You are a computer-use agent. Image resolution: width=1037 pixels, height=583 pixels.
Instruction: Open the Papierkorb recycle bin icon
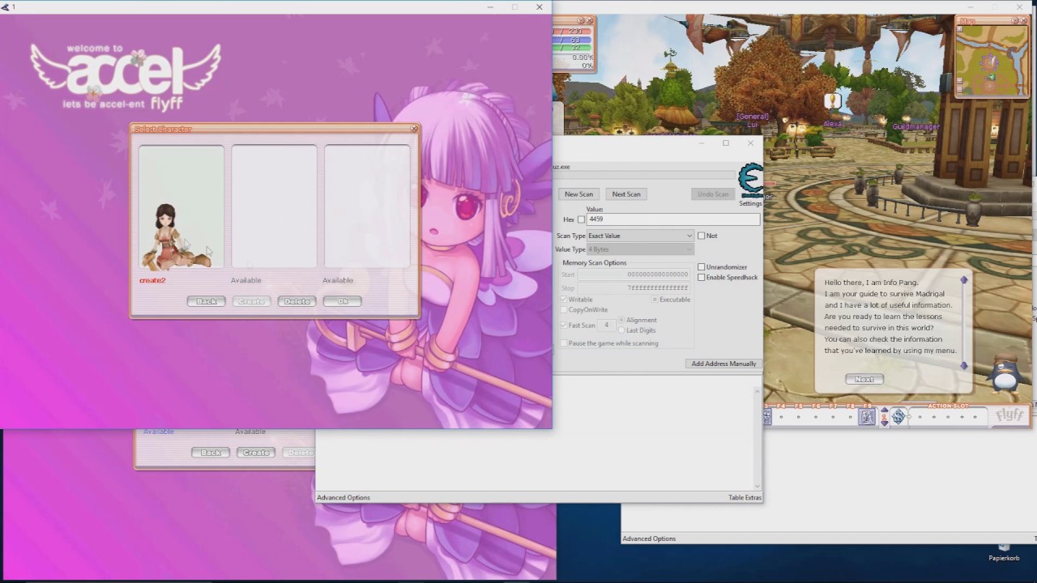[1004, 553]
